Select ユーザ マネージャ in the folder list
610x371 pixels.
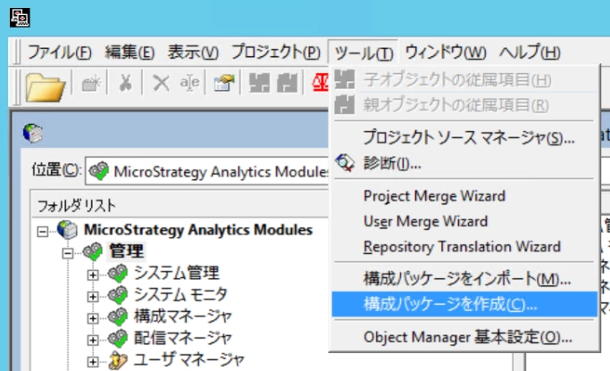(188, 359)
